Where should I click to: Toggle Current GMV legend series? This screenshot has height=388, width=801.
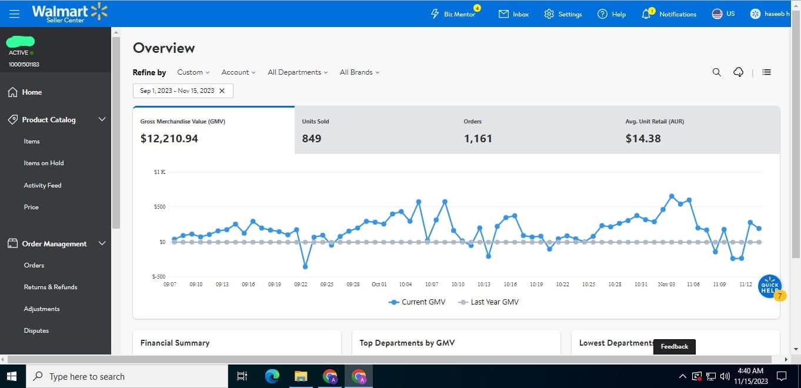417,302
